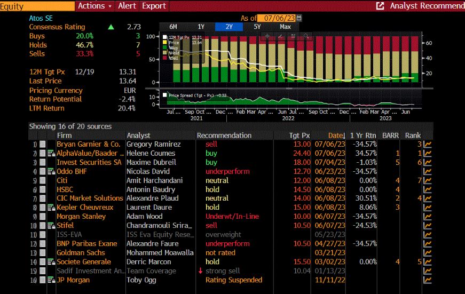The height and width of the screenshot is (294, 465).
Task: Open the chart icon for ISS-EVA row
Action: tap(427, 234)
